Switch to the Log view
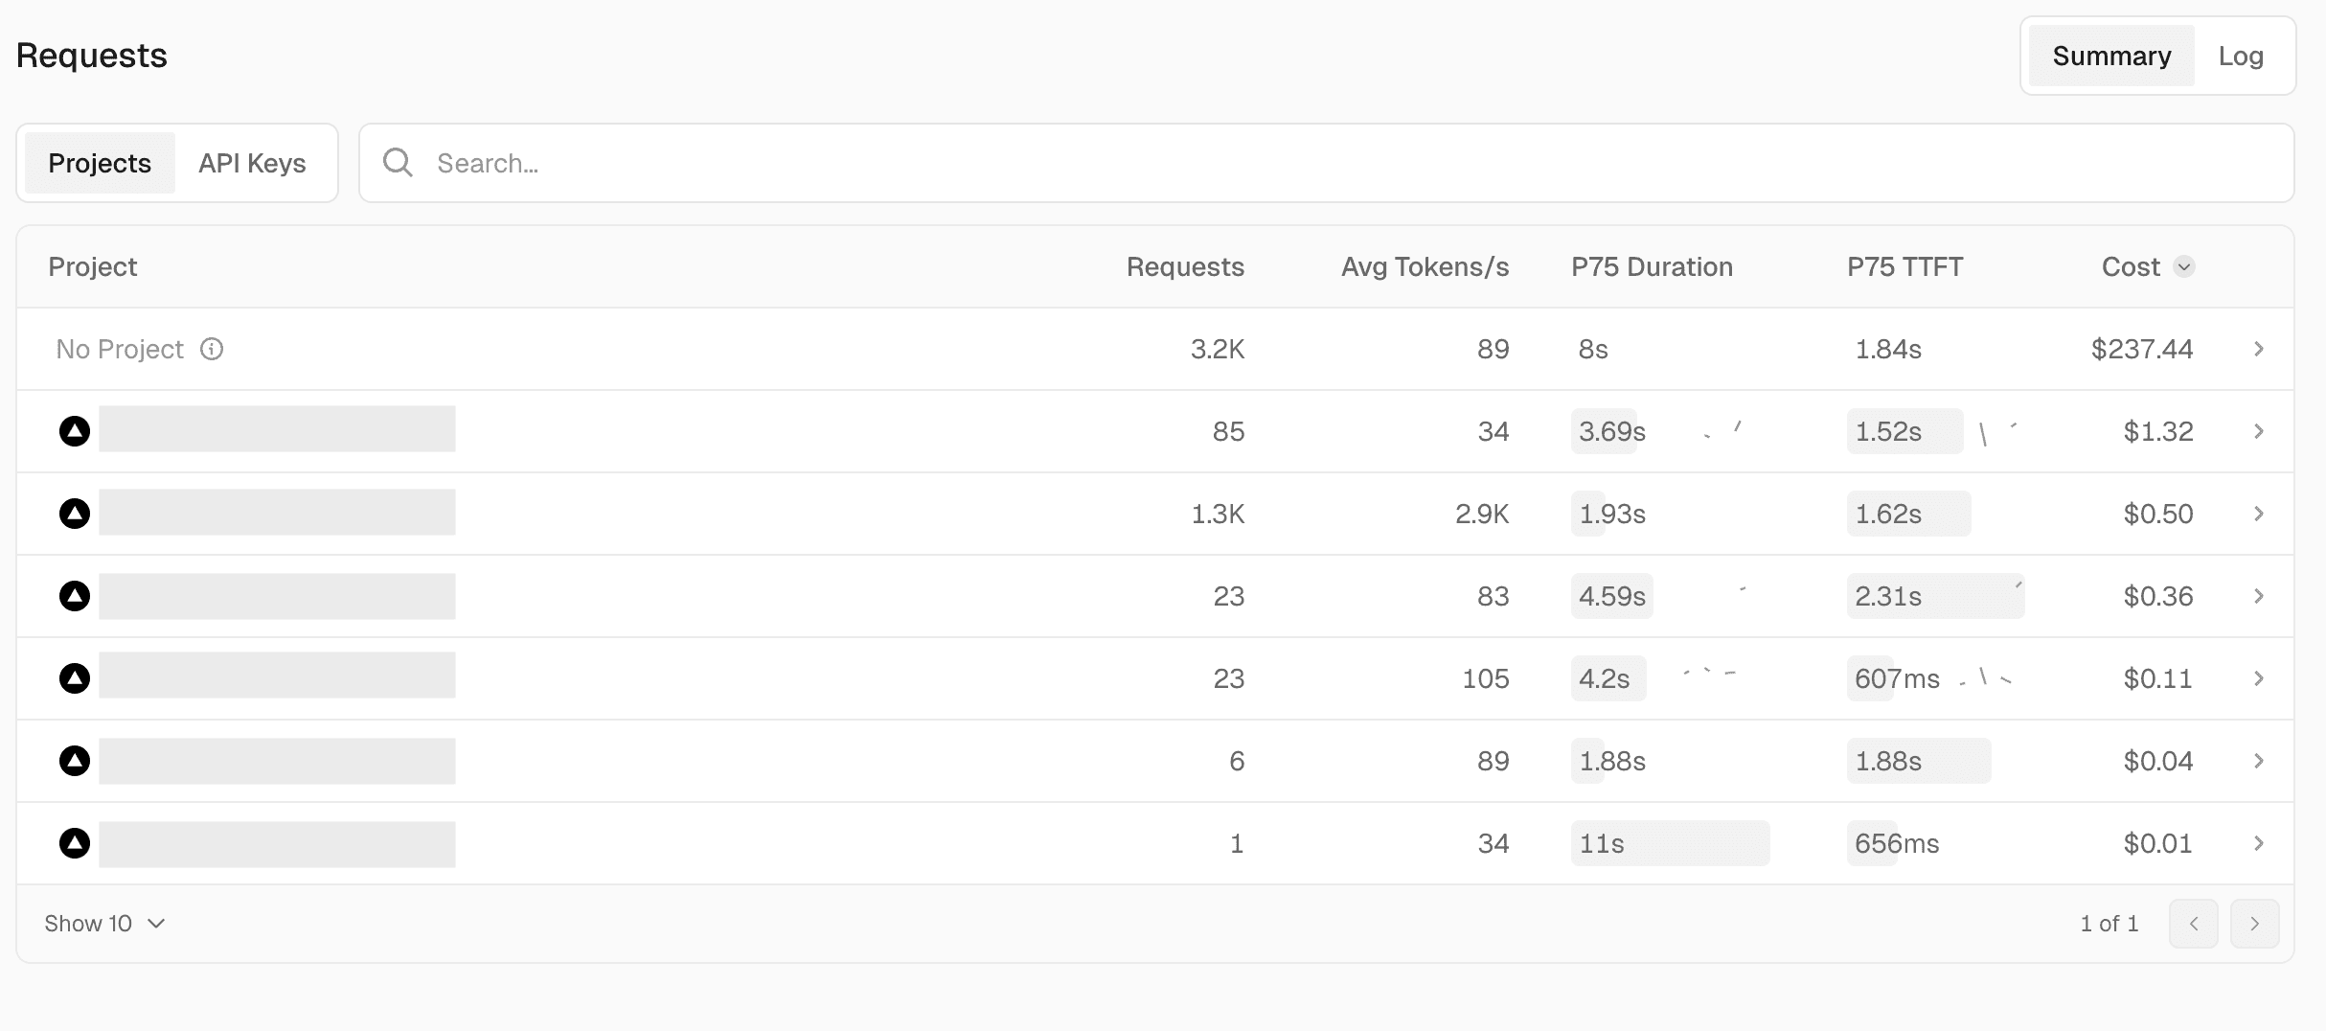Screen dimensions: 2326x1031 point(2241,56)
